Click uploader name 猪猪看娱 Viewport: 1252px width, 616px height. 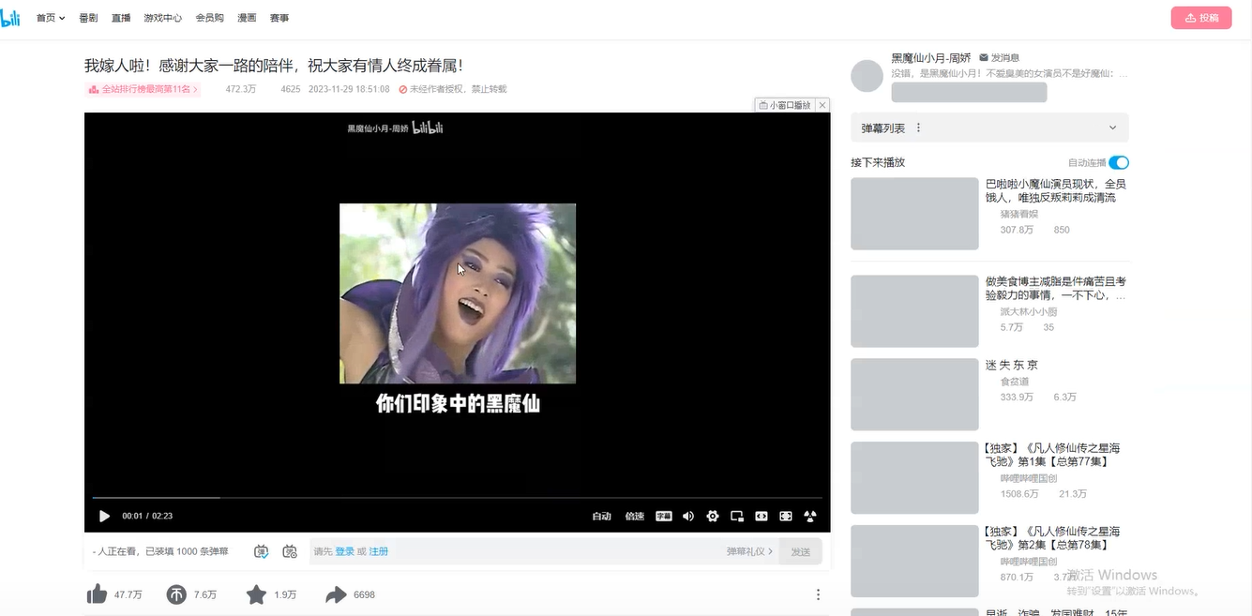(1019, 215)
